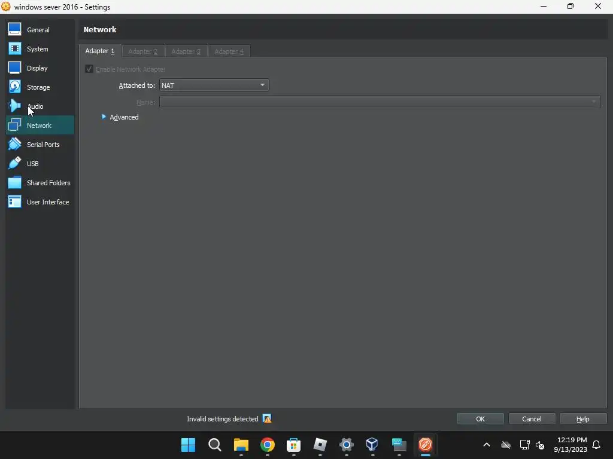Screen dimensions: 613x459
Task: Open the clock showing 12:19 PM
Action: [x=570, y=445]
